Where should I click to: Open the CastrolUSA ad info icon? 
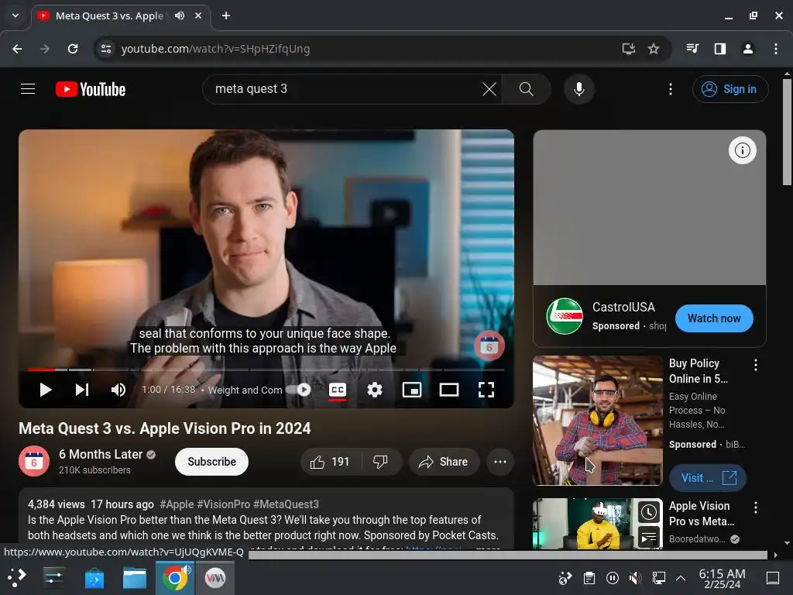coord(743,150)
